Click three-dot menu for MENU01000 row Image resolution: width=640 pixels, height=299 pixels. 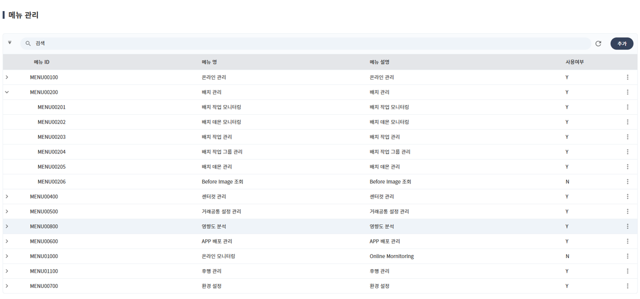point(627,256)
